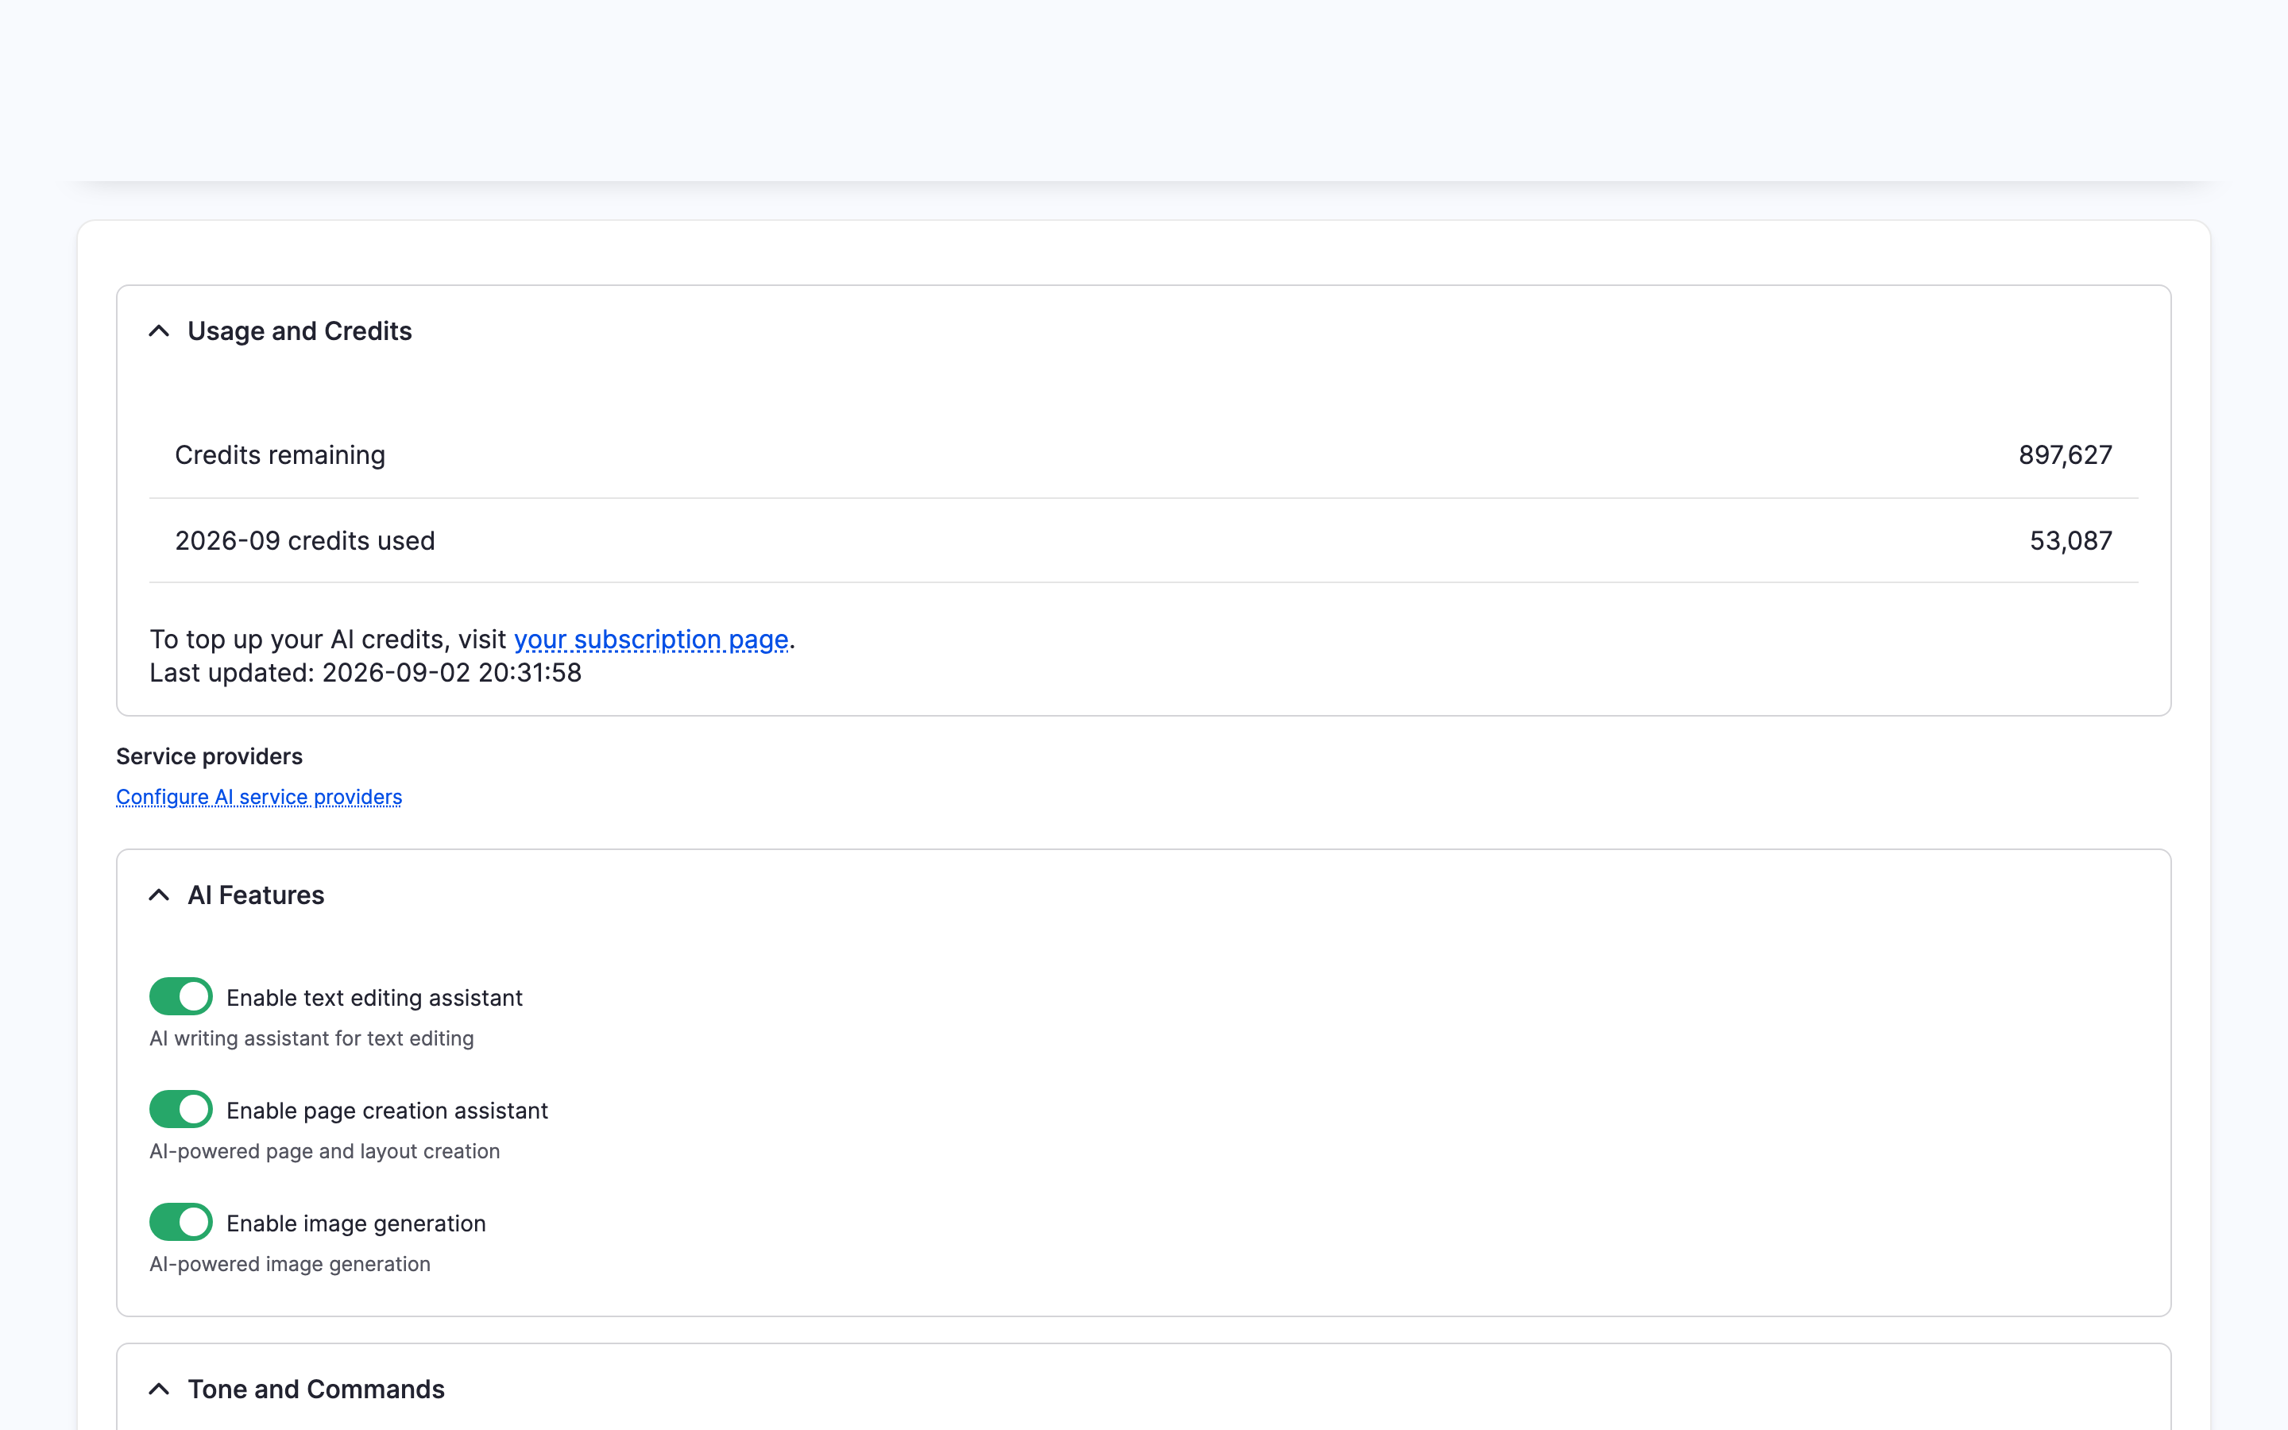Click the Service providers heading
Image resolution: width=2288 pixels, height=1430 pixels.
209,756
